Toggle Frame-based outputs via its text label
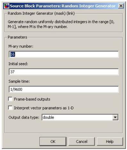Viewport: 127px width, 150px height. [x=32, y=99]
